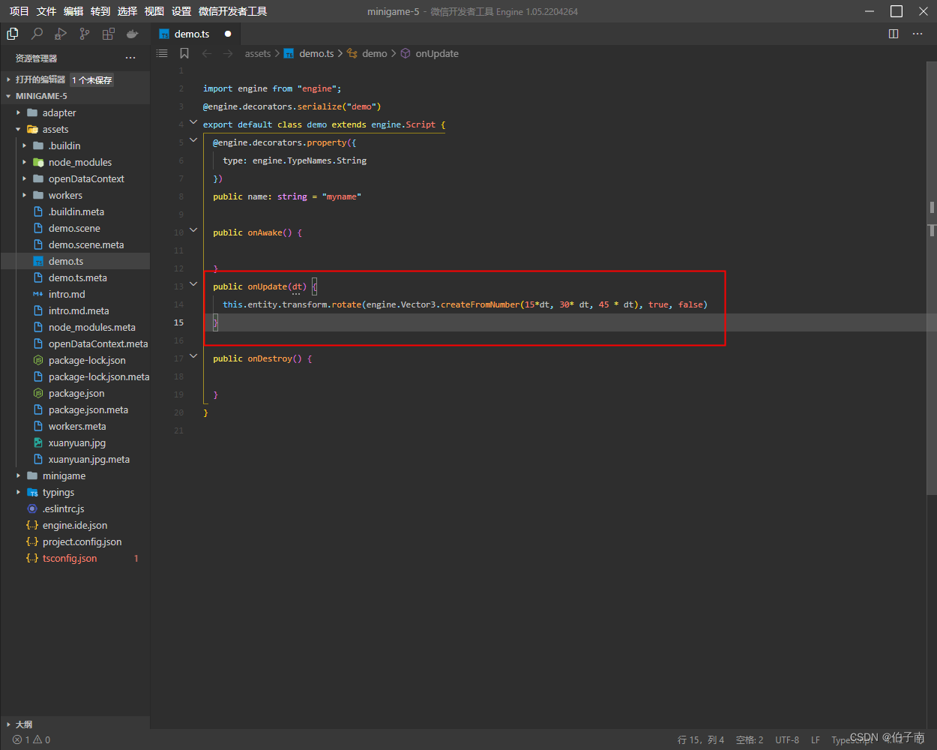Open the 微信开发者工具 menu
Image resolution: width=937 pixels, height=750 pixels.
233,11
